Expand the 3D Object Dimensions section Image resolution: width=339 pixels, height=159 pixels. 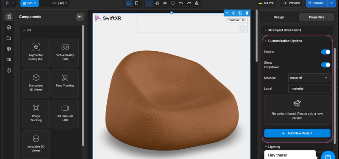click(297, 30)
